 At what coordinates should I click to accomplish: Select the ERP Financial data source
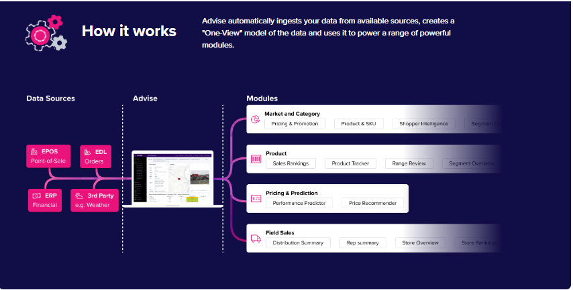pyautogui.click(x=44, y=200)
